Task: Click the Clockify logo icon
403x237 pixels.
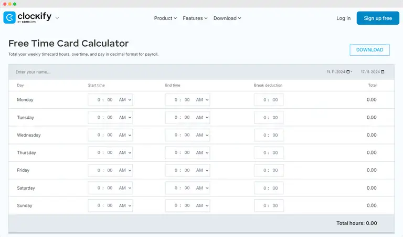Action: coord(9,17)
